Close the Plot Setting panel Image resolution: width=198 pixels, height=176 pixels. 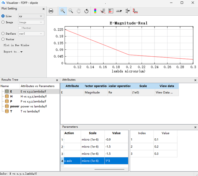click(43, 9)
